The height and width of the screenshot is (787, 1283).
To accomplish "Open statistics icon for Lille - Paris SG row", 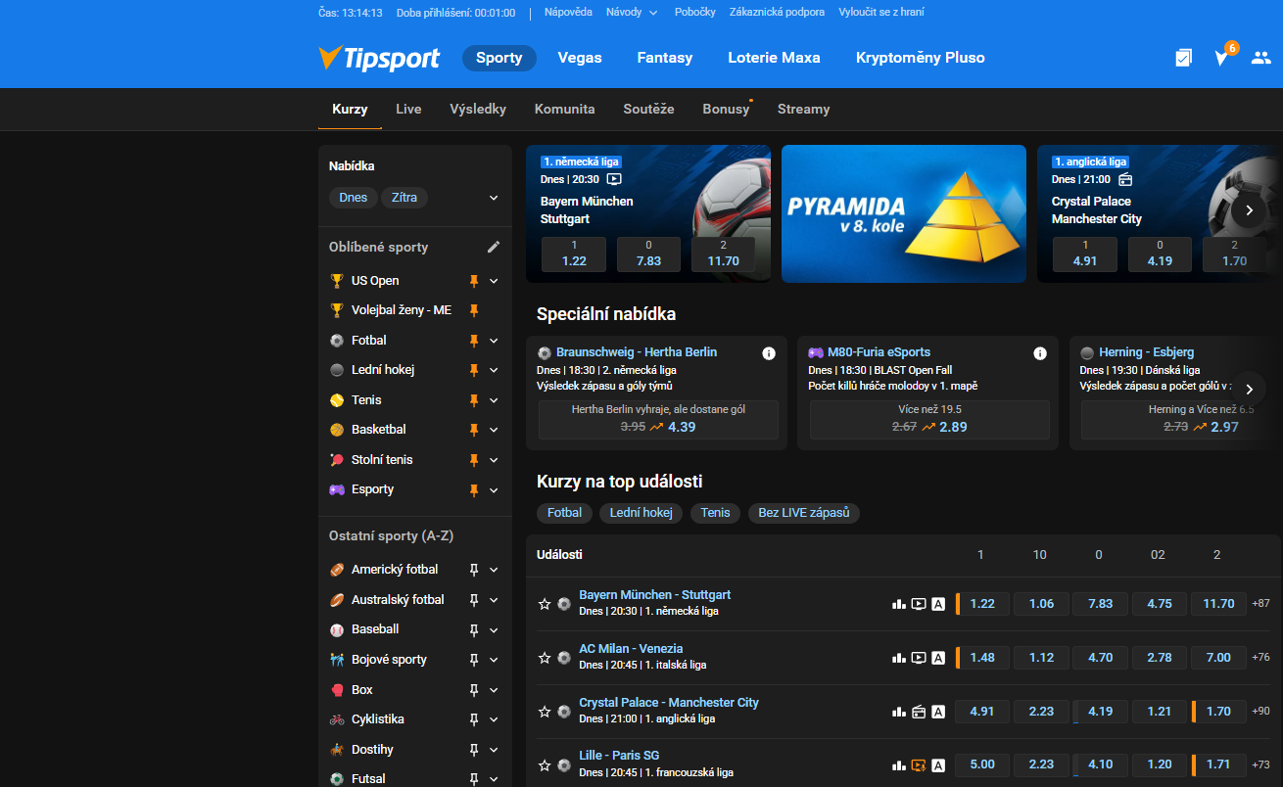I will 899,765.
